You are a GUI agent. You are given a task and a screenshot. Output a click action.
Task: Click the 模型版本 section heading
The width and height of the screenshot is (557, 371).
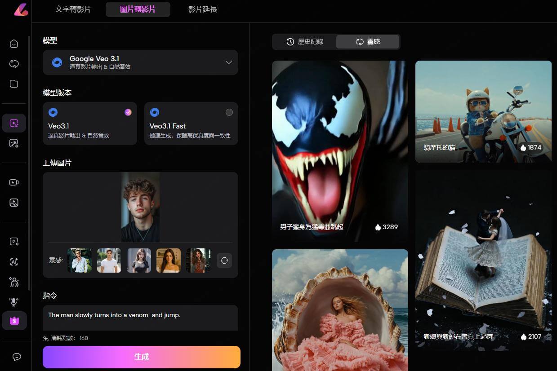pos(57,93)
